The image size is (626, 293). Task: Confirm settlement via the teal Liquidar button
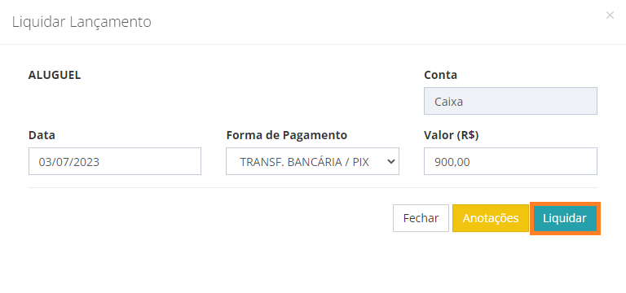click(565, 218)
